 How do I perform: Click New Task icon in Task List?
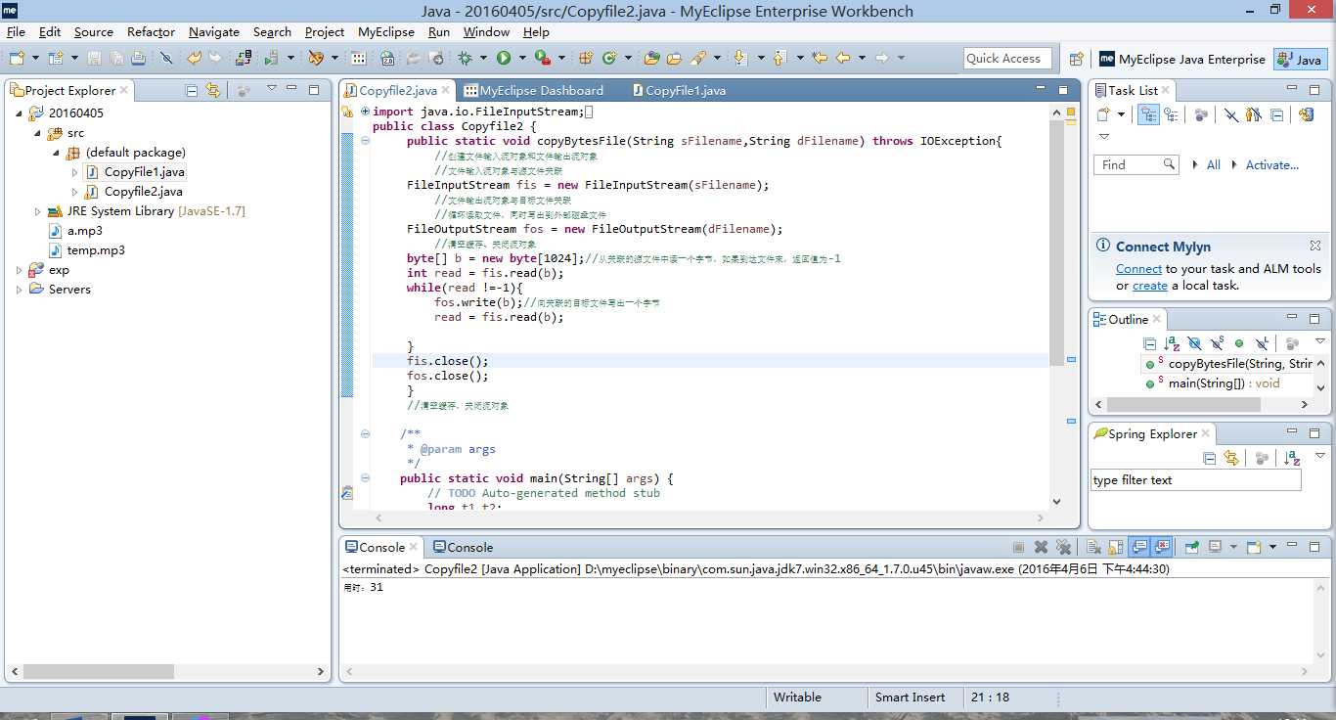click(x=1104, y=114)
